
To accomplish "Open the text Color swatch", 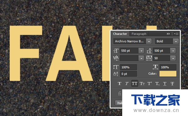I will (168, 74).
